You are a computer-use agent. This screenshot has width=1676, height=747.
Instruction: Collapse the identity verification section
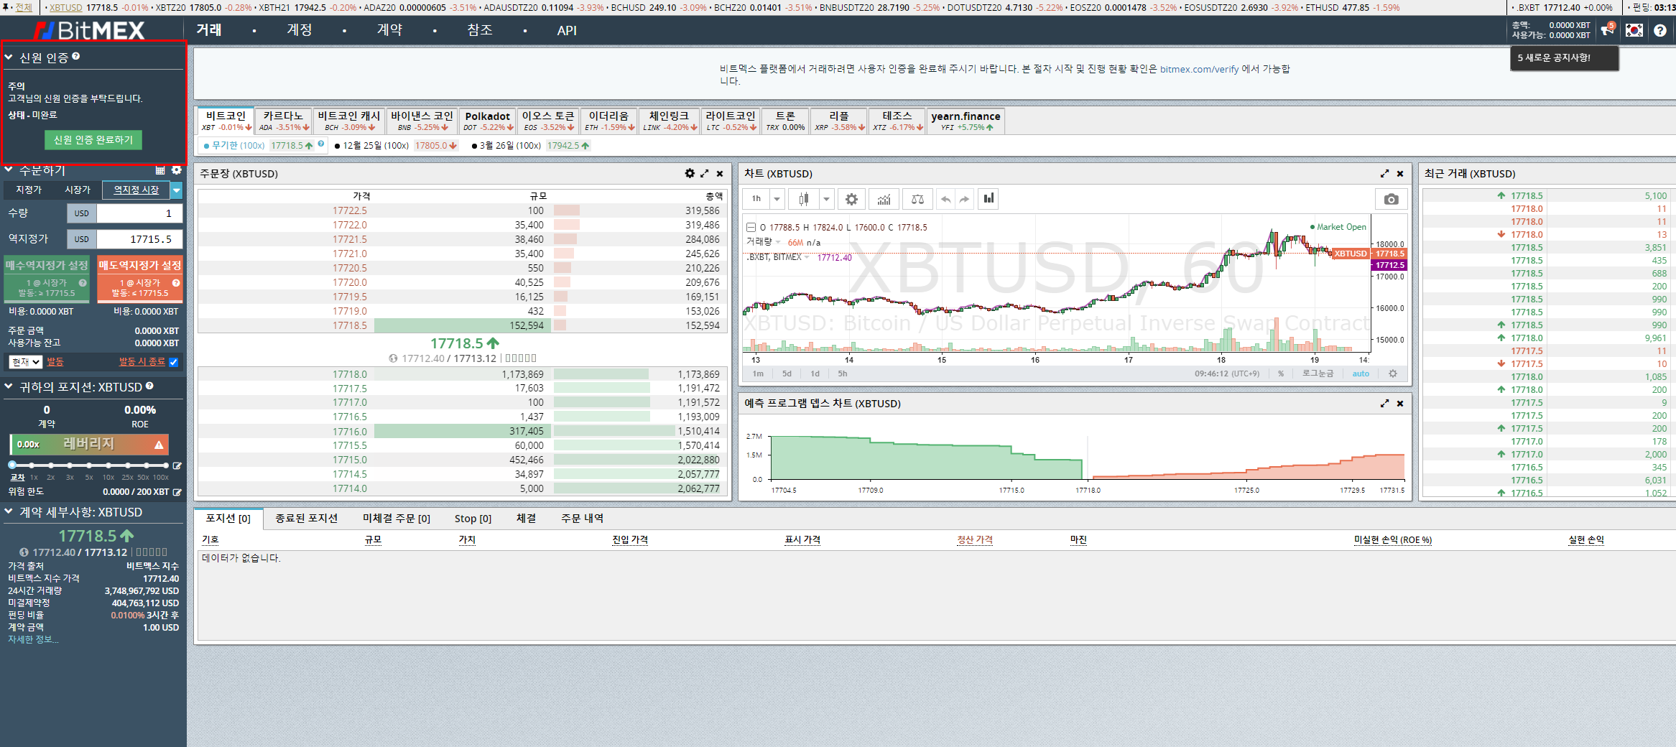coord(9,57)
